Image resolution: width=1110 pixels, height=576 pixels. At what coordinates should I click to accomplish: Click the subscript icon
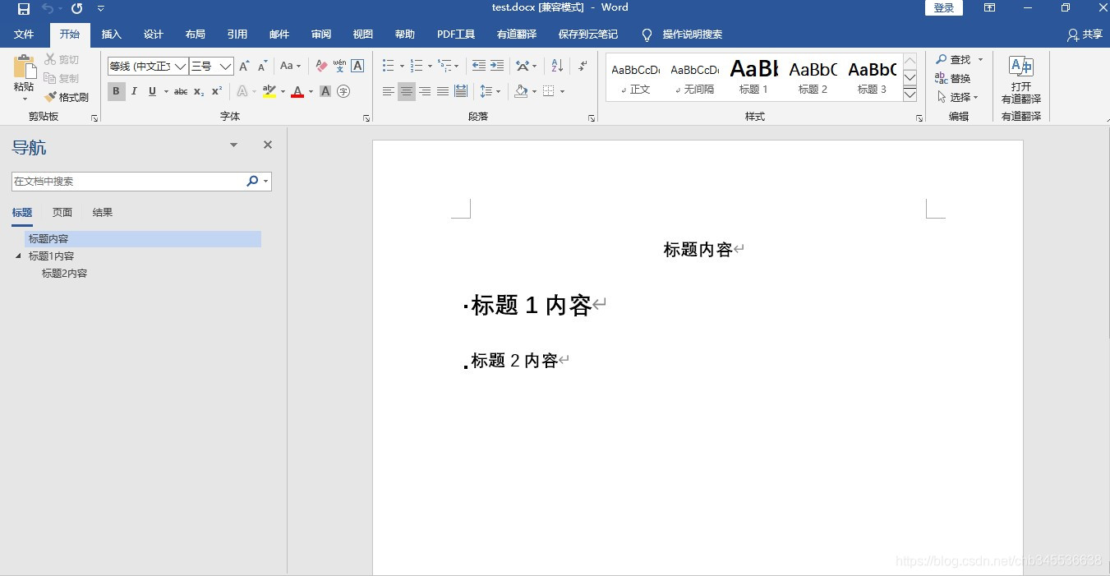click(197, 91)
